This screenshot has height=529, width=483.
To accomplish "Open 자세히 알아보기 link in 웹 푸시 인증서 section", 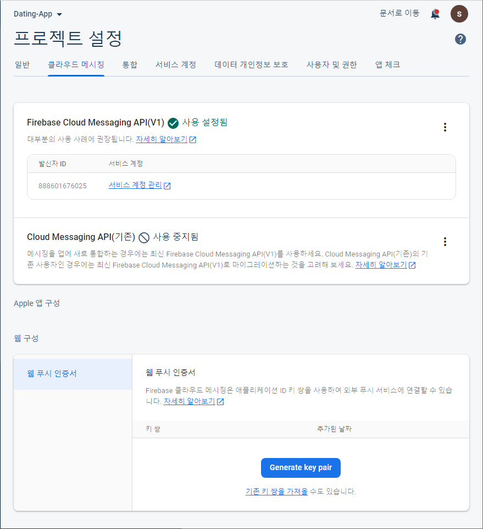I will click(x=193, y=401).
